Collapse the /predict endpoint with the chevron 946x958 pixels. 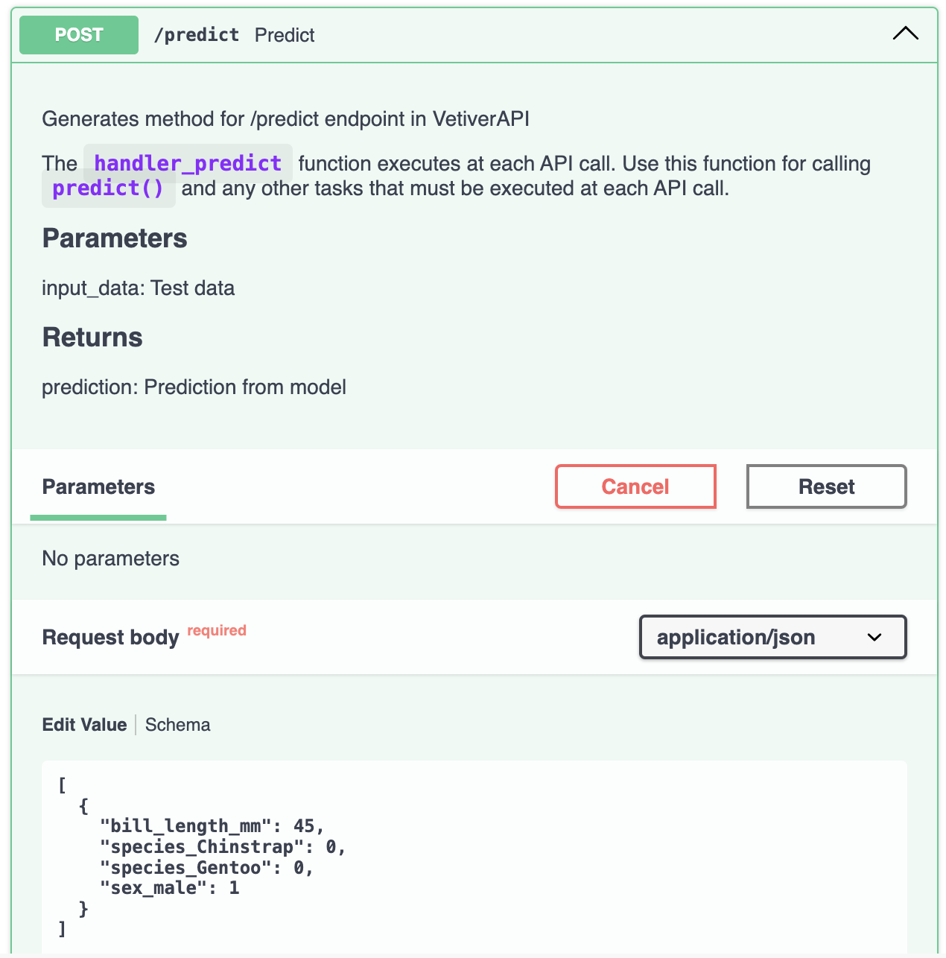(x=905, y=34)
